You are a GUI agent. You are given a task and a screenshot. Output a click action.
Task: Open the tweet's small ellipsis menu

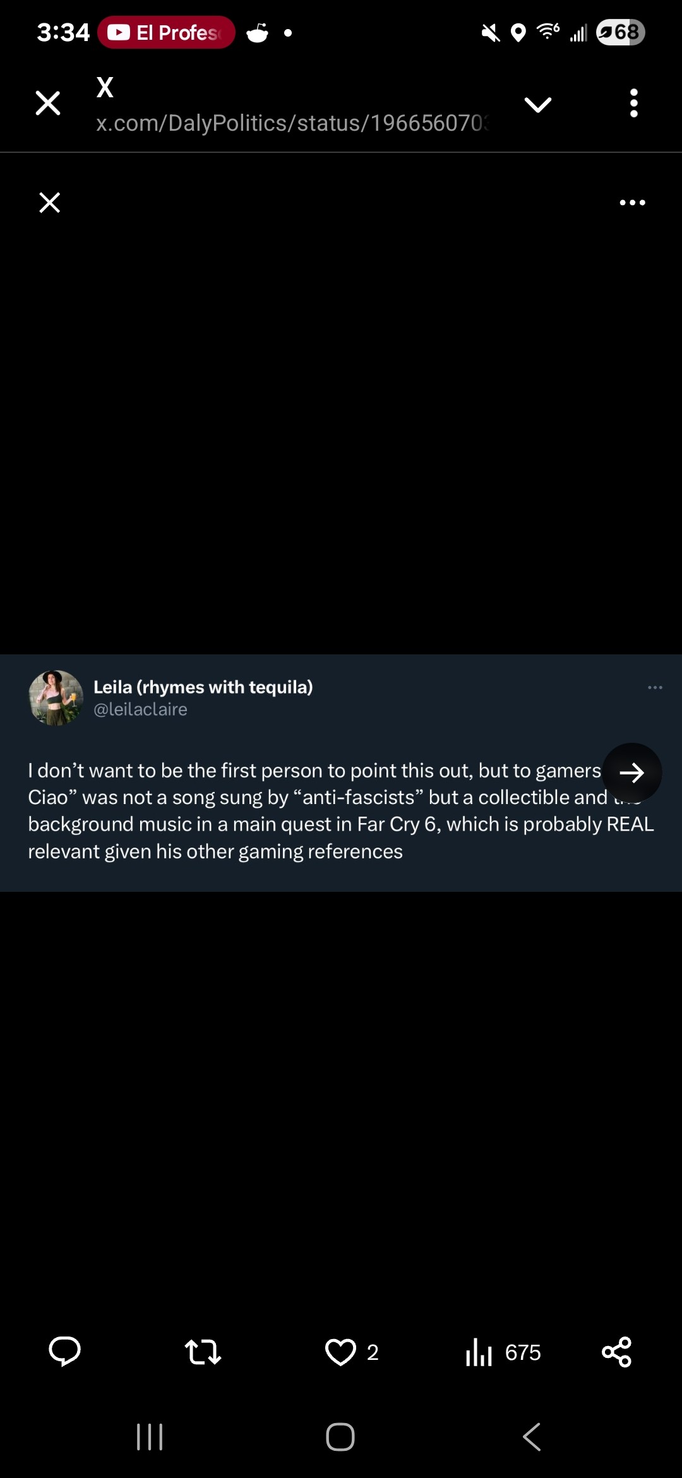(x=655, y=687)
